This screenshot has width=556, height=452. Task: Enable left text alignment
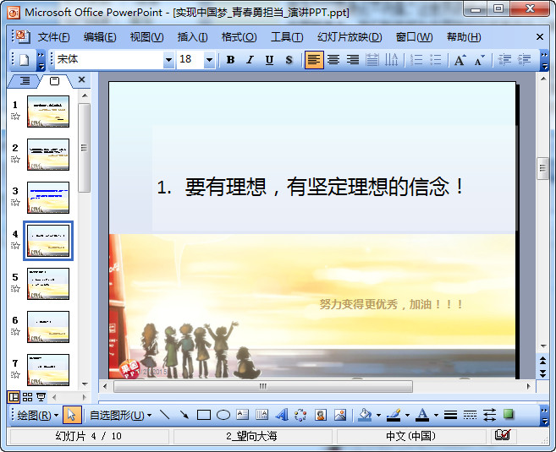click(314, 60)
